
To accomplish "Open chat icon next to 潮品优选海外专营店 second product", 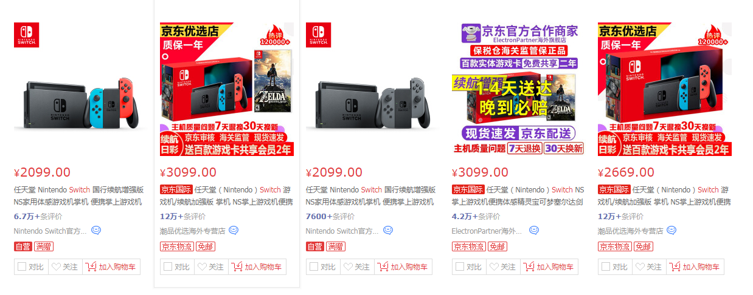I will point(234,231).
